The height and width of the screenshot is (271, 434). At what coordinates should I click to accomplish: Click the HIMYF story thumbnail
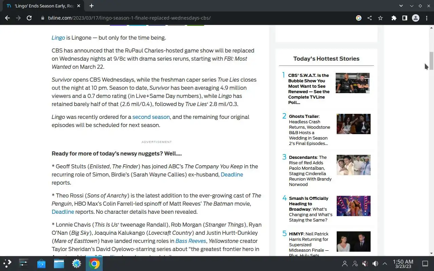(x=354, y=241)
